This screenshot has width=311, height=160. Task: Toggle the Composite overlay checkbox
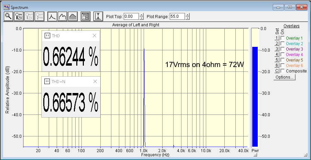(x=283, y=71)
